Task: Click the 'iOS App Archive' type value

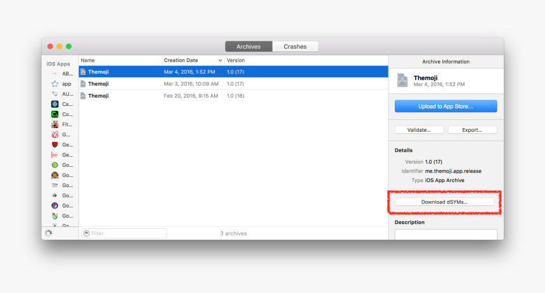Action: [444, 180]
